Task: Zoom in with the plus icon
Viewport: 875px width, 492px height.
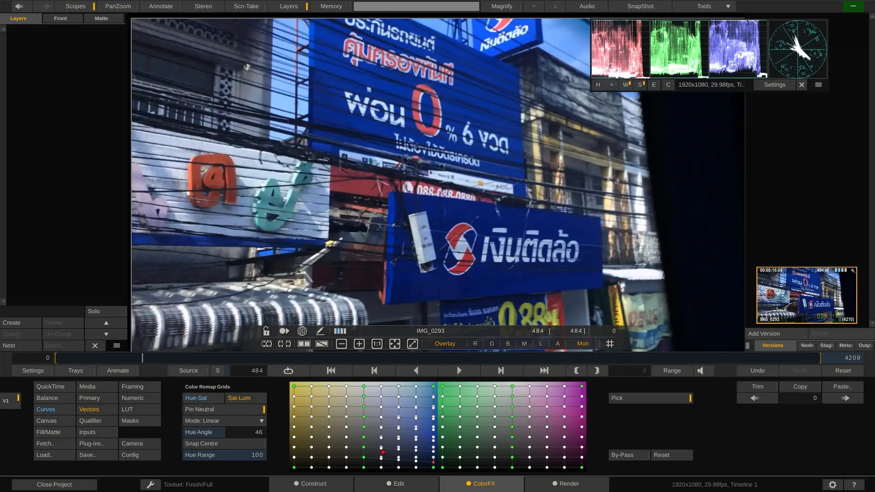Action: [359, 344]
